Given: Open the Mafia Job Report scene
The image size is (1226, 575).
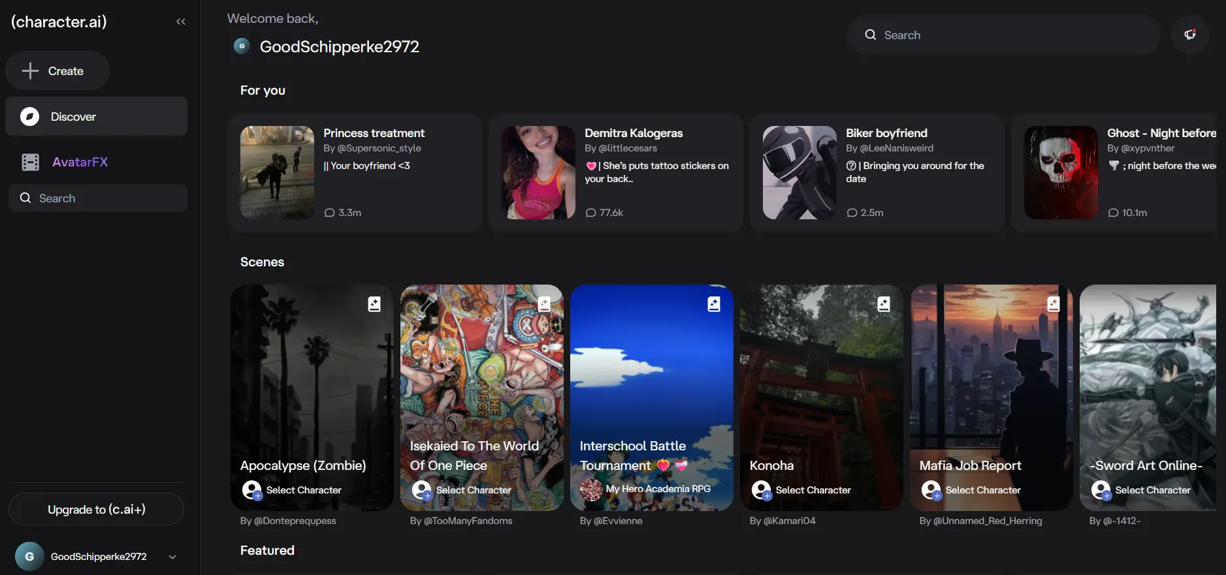Looking at the screenshot, I should tap(992, 397).
